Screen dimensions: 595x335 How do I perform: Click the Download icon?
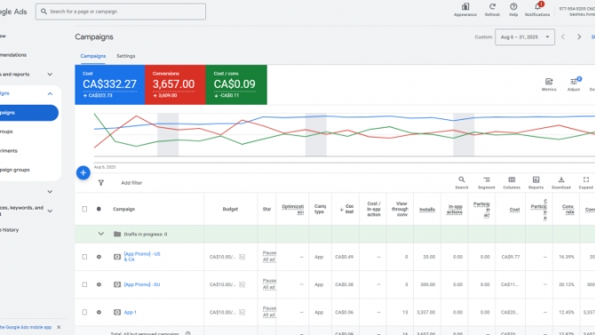(x=561, y=179)
